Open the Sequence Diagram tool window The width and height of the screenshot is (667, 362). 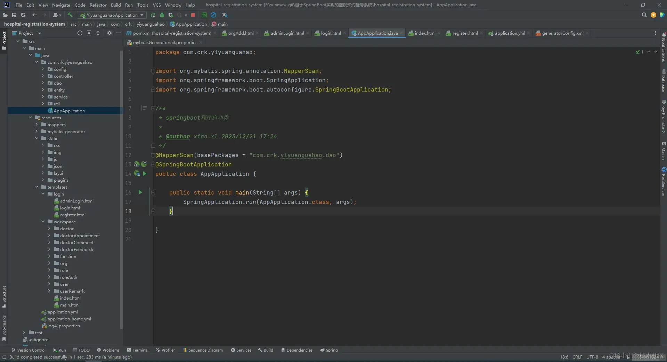pyautogui.click(x=203, y=350)
